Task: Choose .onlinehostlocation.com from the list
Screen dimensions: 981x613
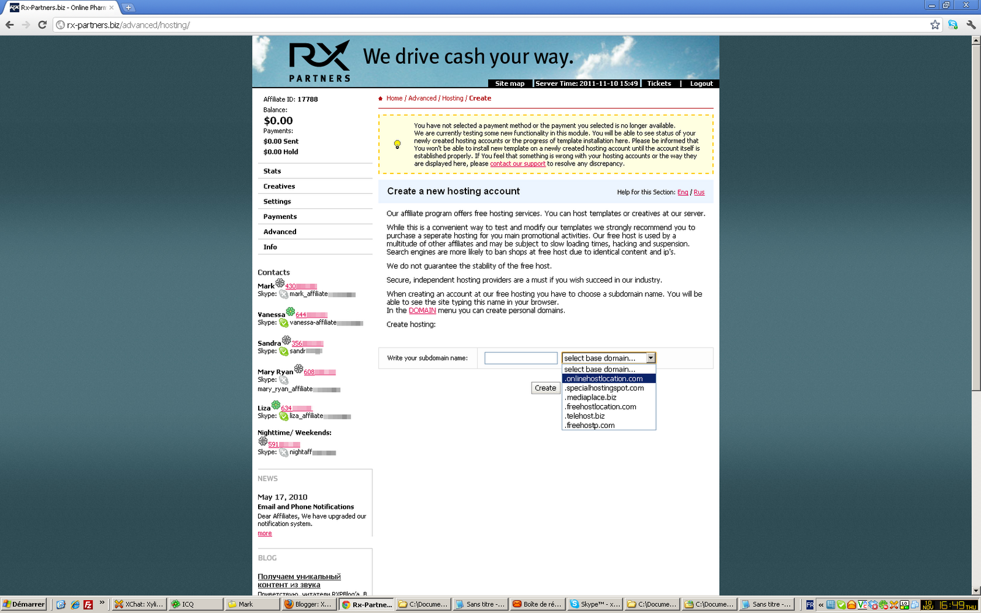Action: (609, 379)
